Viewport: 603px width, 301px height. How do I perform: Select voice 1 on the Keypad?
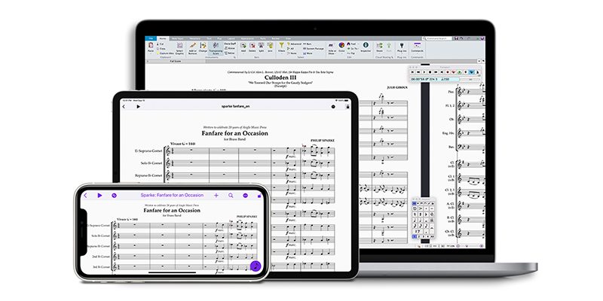click(415, 236)
